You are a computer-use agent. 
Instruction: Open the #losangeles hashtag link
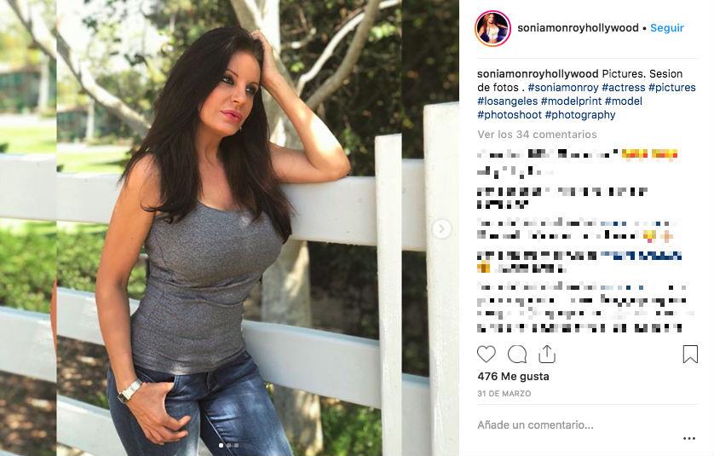coord(507,101)
